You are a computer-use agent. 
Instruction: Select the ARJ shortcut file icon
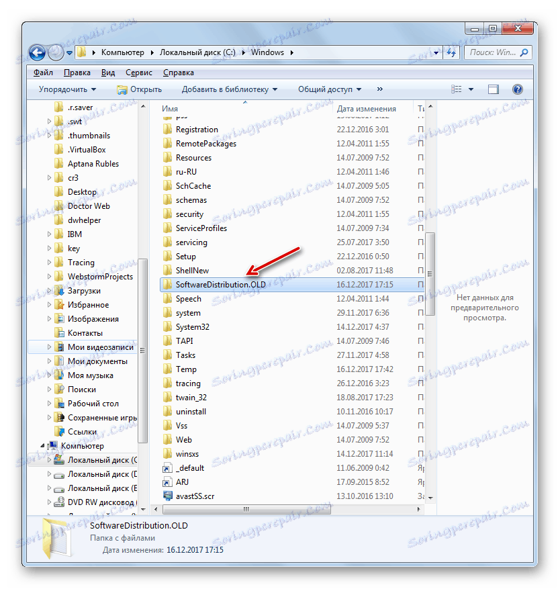tap(167, 482)
